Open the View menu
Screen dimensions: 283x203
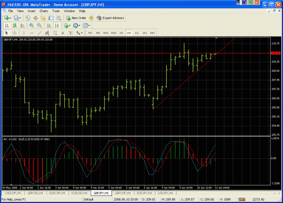point(20,11)
